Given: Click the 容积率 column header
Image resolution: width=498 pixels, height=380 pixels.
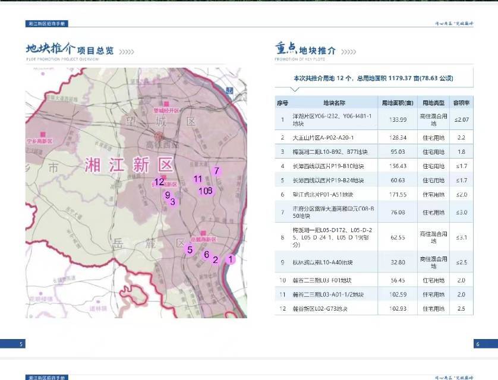Looking at the screenshot, I should tap(462, 103).
